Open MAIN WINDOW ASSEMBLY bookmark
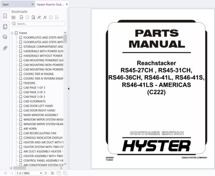This screenshot has width=215, height=176. point(41,115)
